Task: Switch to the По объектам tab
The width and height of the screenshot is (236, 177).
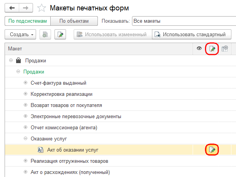Action: pos(74,21)
